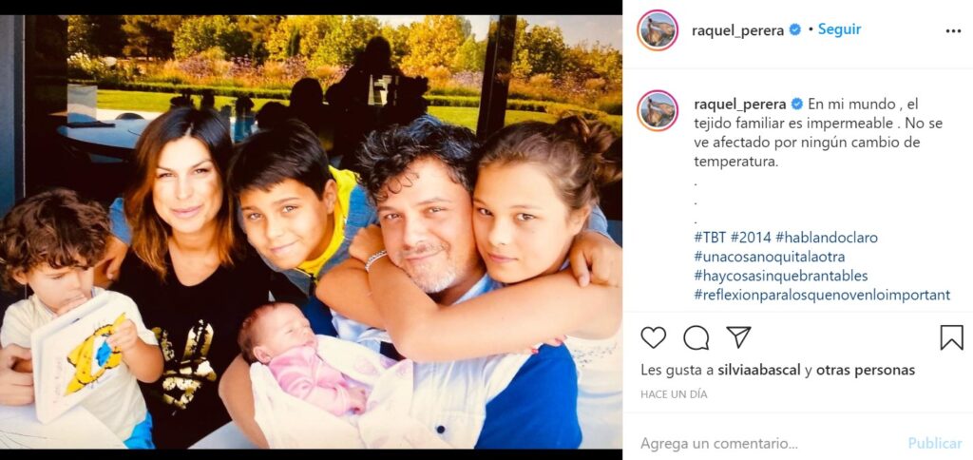
Task: Like the post with the heart icon
Action: (x=653, y=337)
